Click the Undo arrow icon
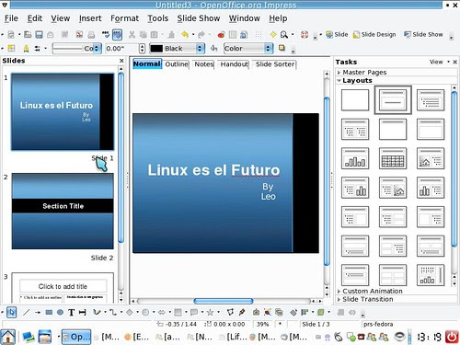 coord(185,35)
